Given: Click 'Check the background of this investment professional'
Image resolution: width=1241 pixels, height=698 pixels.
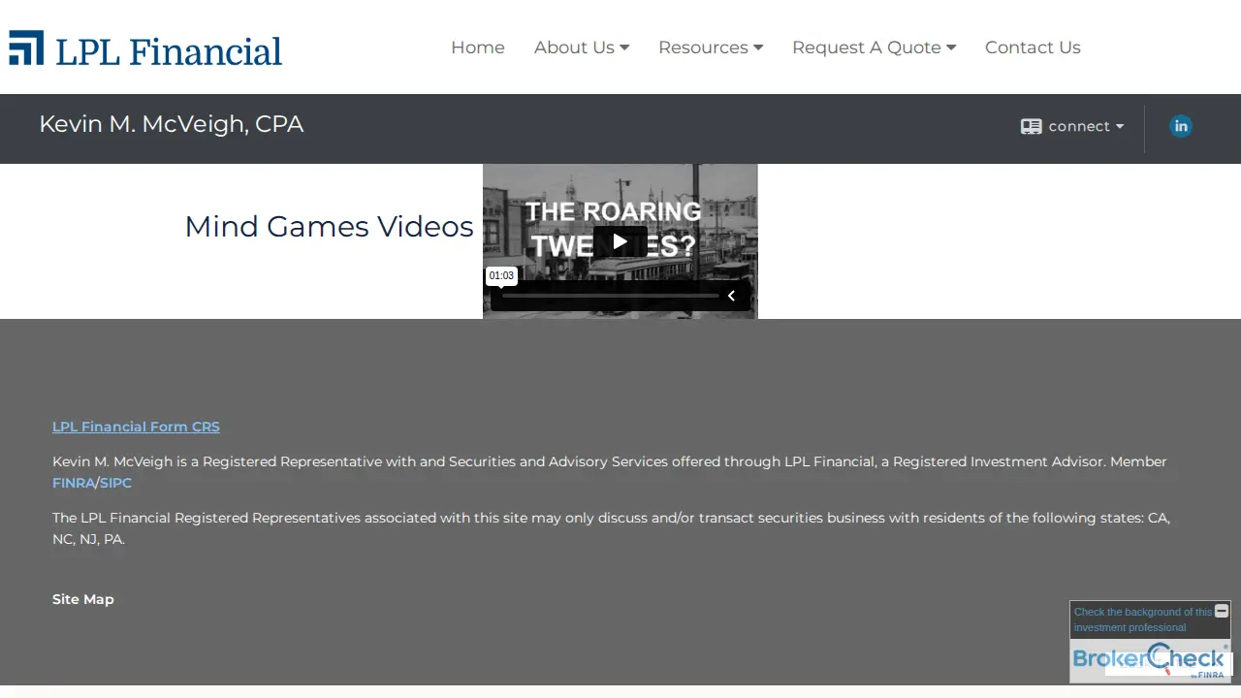Looking at the screenshot, I should 1142,619.
